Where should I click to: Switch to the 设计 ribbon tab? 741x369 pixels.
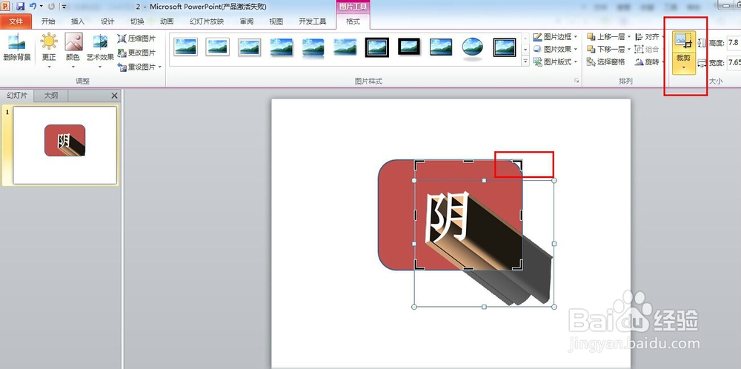click(107, 21)
